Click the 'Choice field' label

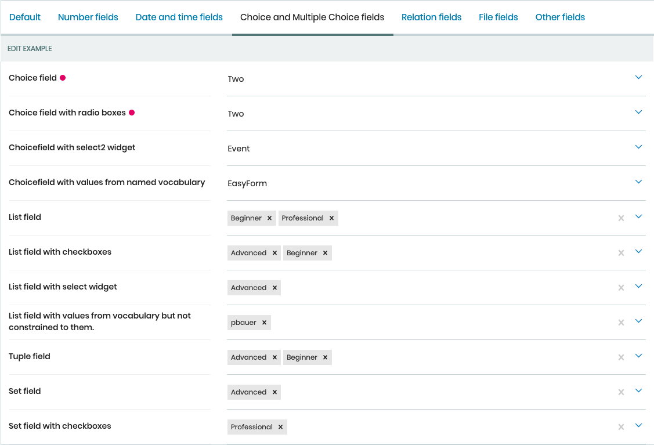[32, 78]
